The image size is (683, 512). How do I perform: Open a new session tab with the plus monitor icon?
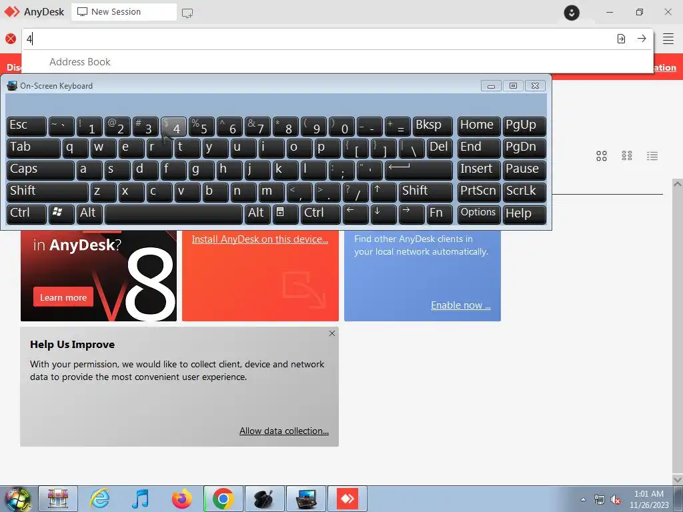[187, 13]
